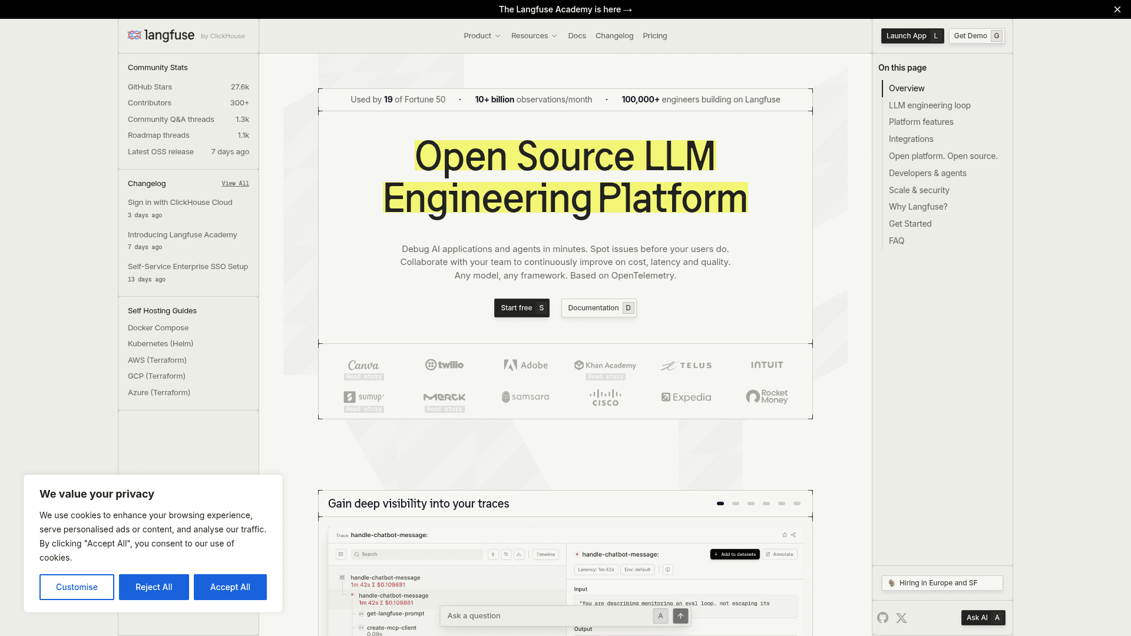This screenshot has height=636, width=1131.
Task: Jump to Platform features section
Action: [x=921, y=122]
